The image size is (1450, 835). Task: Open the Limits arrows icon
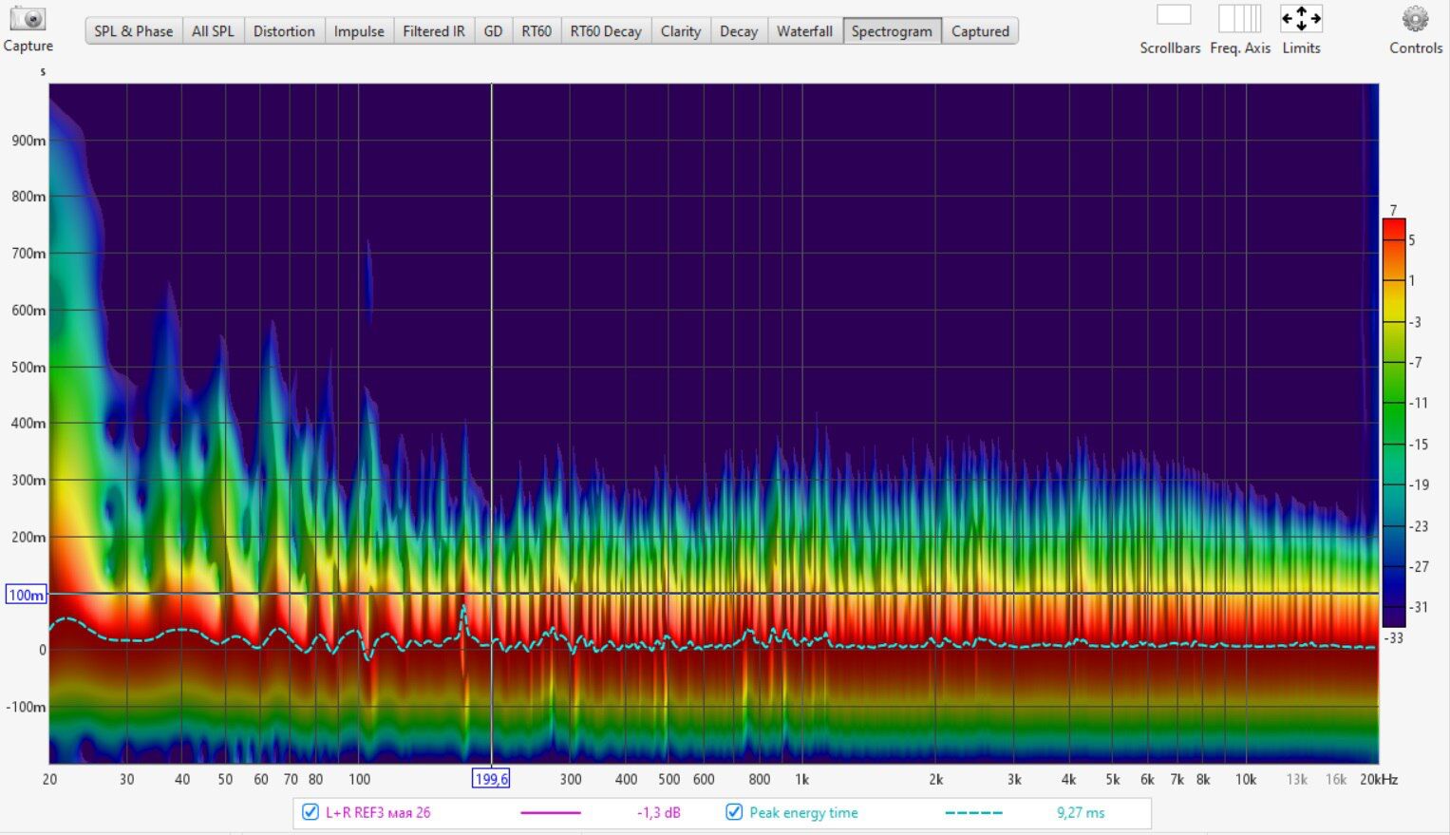1300,18
